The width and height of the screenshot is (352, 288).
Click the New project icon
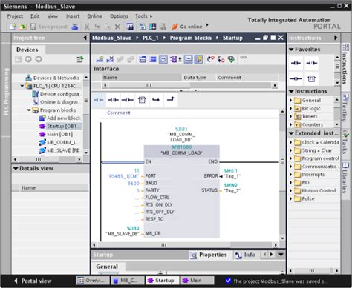coord(13,27)
